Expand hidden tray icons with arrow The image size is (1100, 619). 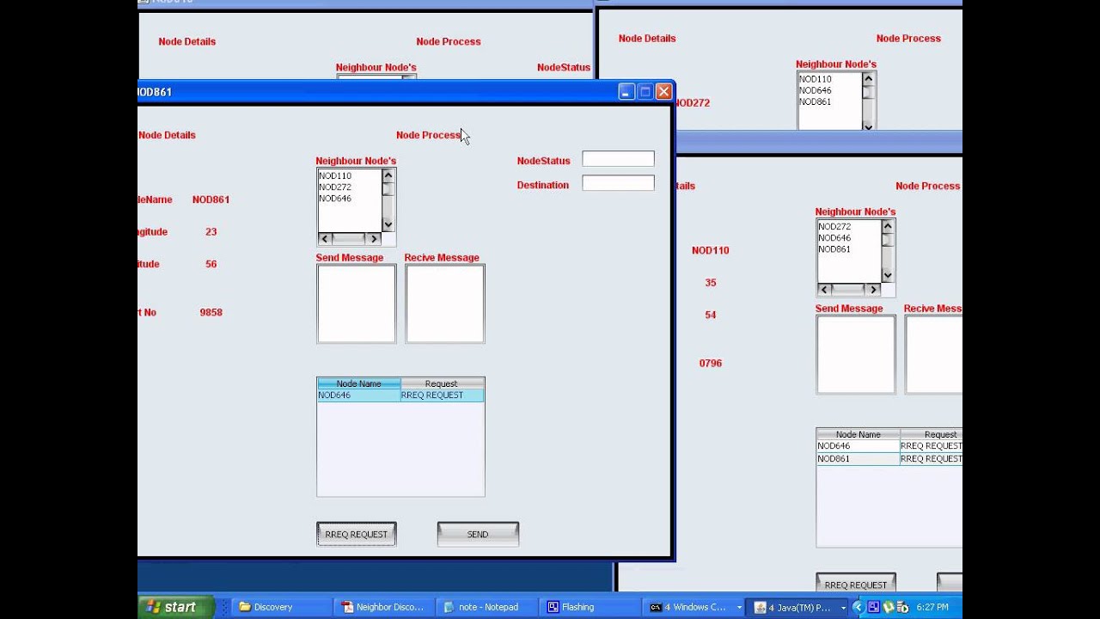[858, 607]
